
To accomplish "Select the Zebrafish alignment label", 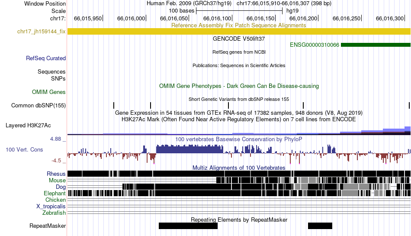I will [x=54, y=213].
